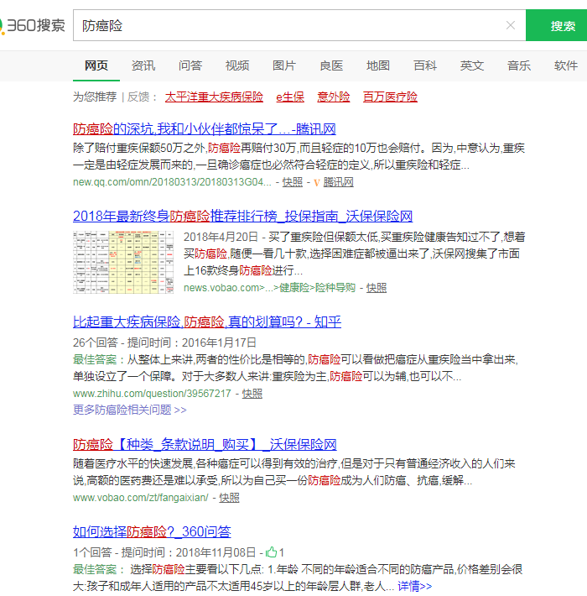Click the www.zhihu.com/question/39567217 URL
Image resolution: width=587 pixels, height=596 pixels.
[152, 394]
